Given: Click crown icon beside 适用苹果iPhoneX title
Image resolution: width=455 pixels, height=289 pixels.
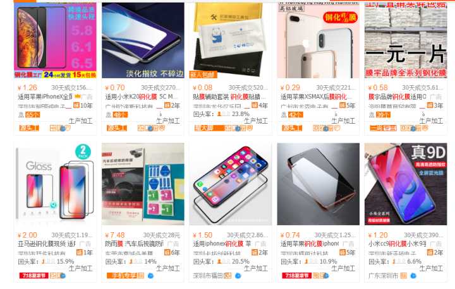Looking at the screenshot, I should [x=78, y=97].
